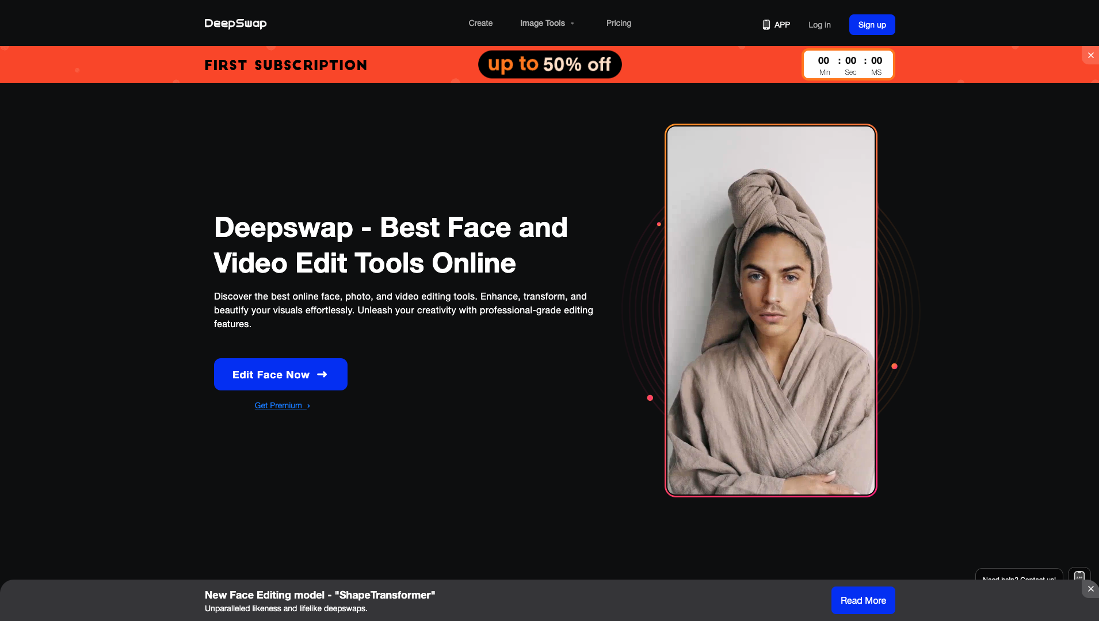
Task: Sign up for a new account
Action: click(871, 25)
